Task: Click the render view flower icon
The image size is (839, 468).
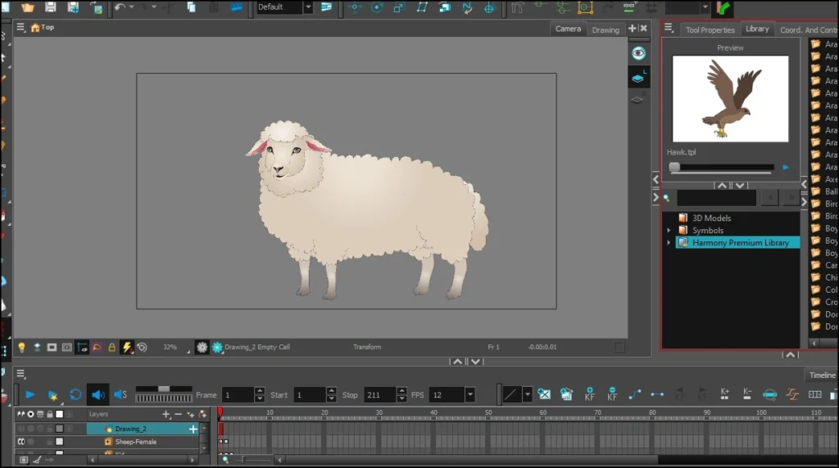Action: [216, 347]
